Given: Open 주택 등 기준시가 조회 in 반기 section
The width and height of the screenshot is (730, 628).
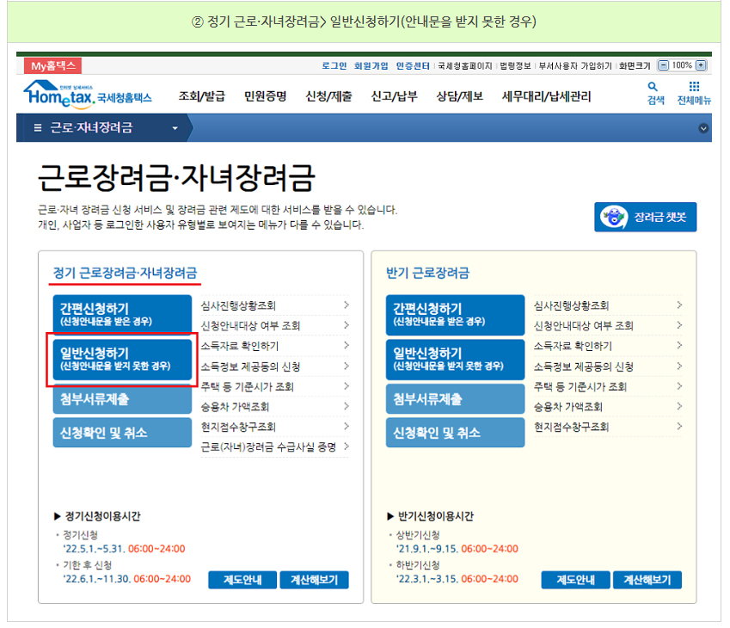Looking at the screenshot, I should point(608,386).
